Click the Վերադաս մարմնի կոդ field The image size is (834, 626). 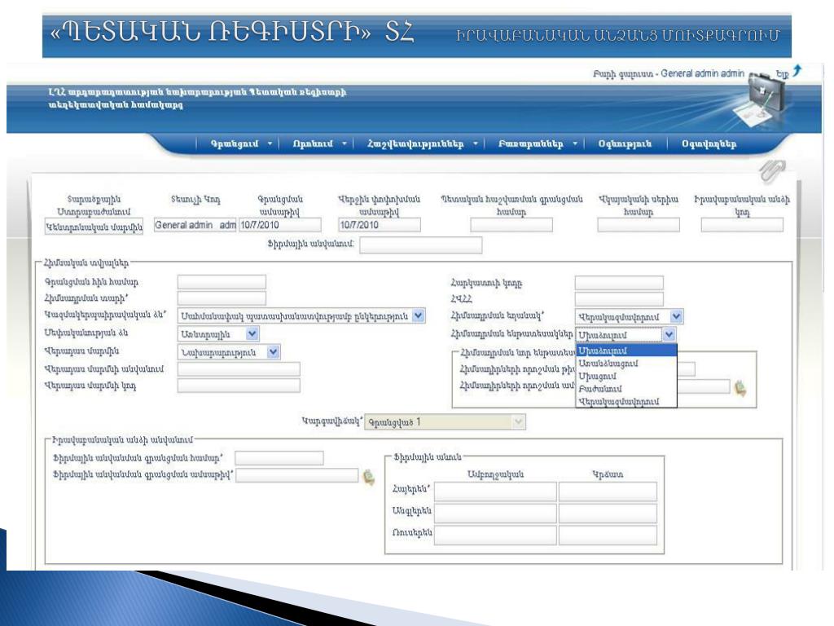239,386
